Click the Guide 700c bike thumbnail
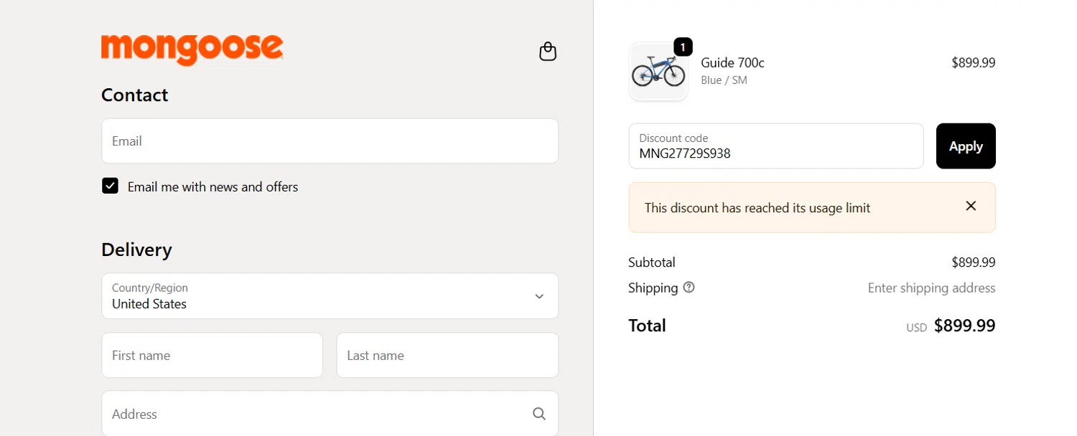1077x436 pixels. 658,72
